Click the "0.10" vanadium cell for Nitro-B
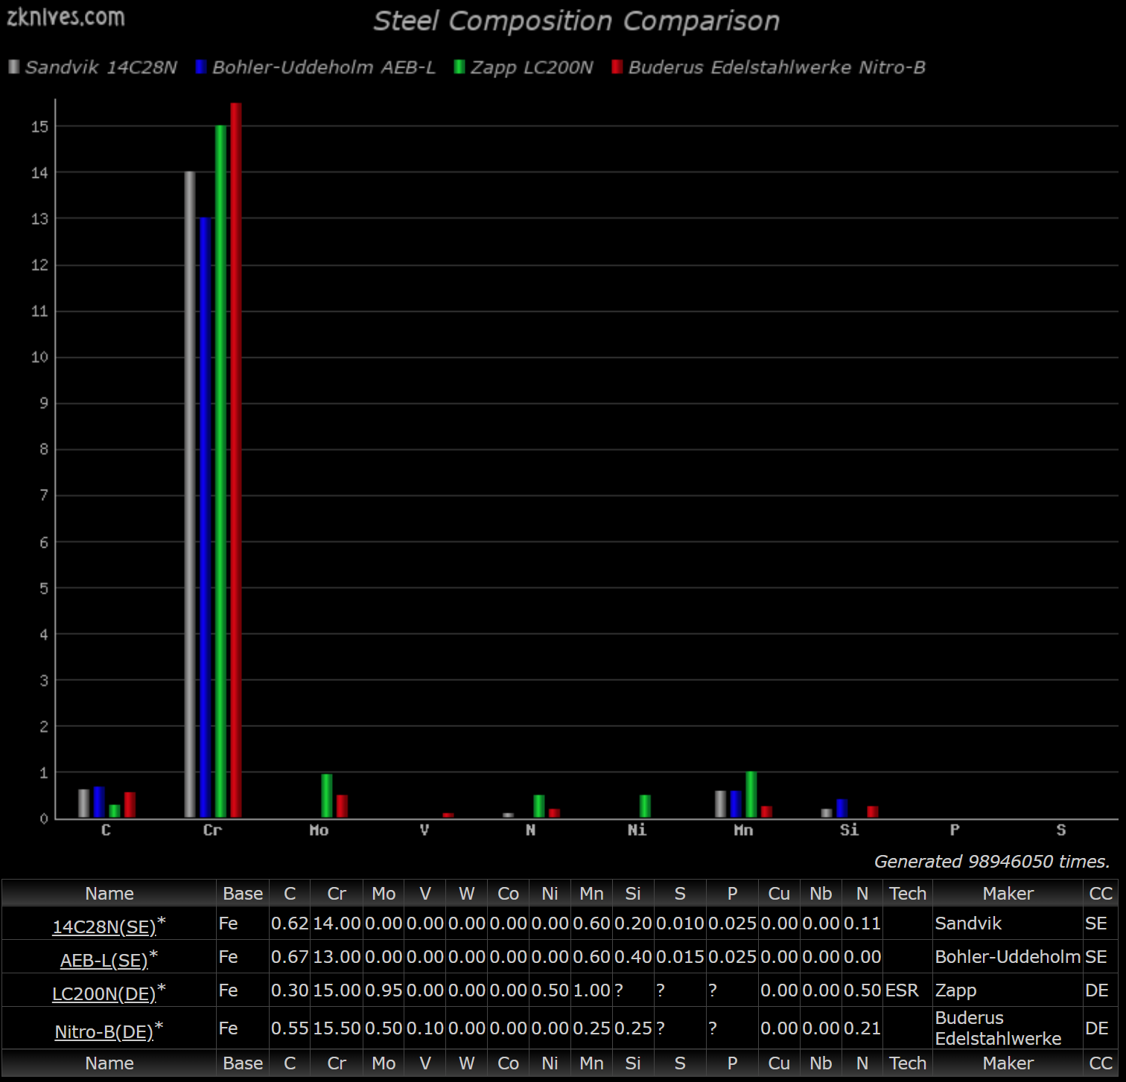The height and width of the screenshot is (1082, 1126). click(x=425, y=1028)
